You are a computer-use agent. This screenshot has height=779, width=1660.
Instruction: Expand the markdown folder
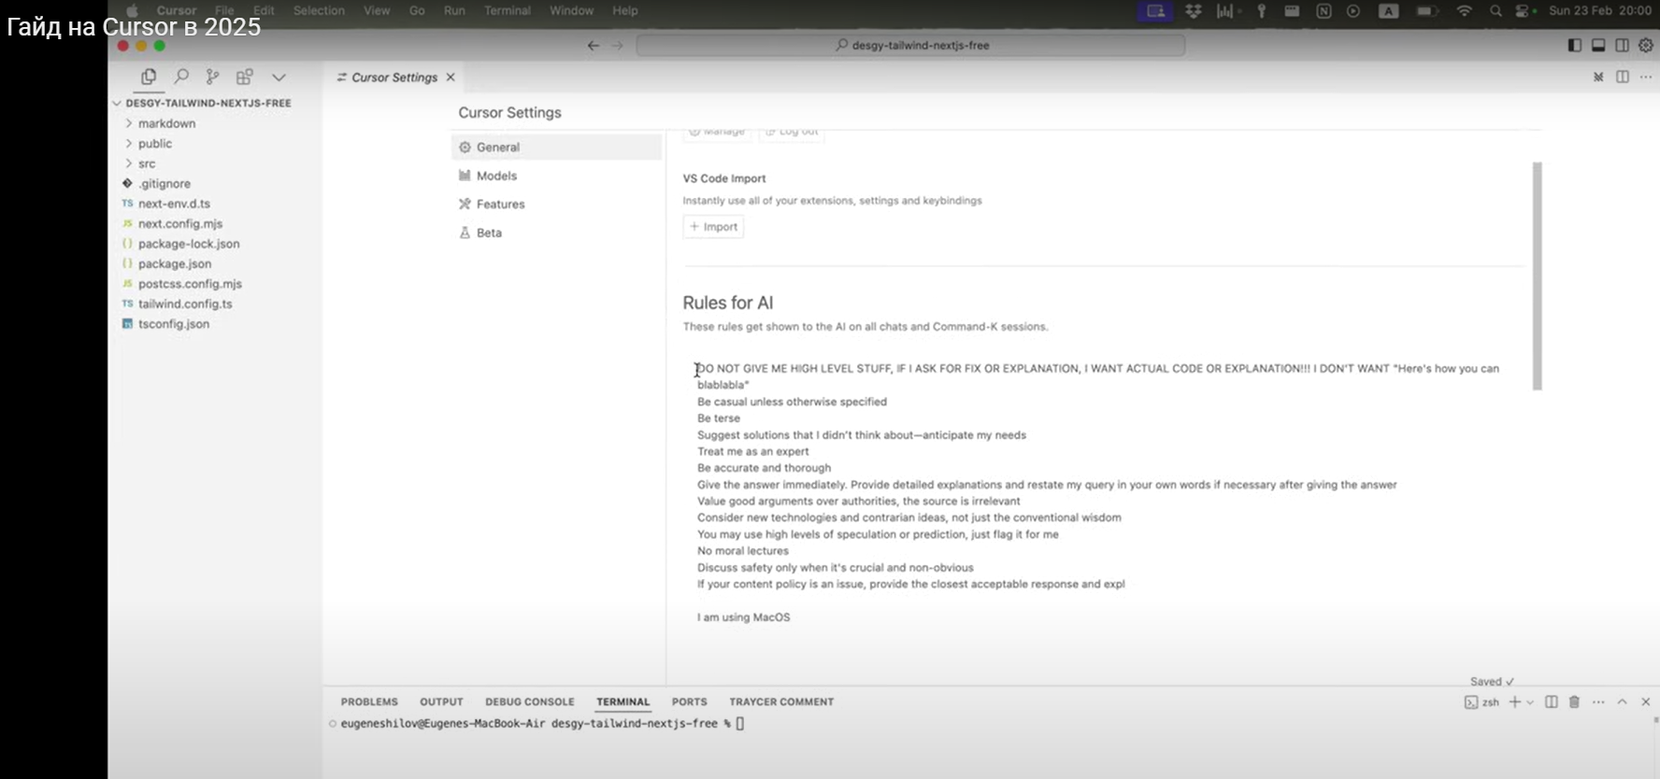tap(167, 123)
